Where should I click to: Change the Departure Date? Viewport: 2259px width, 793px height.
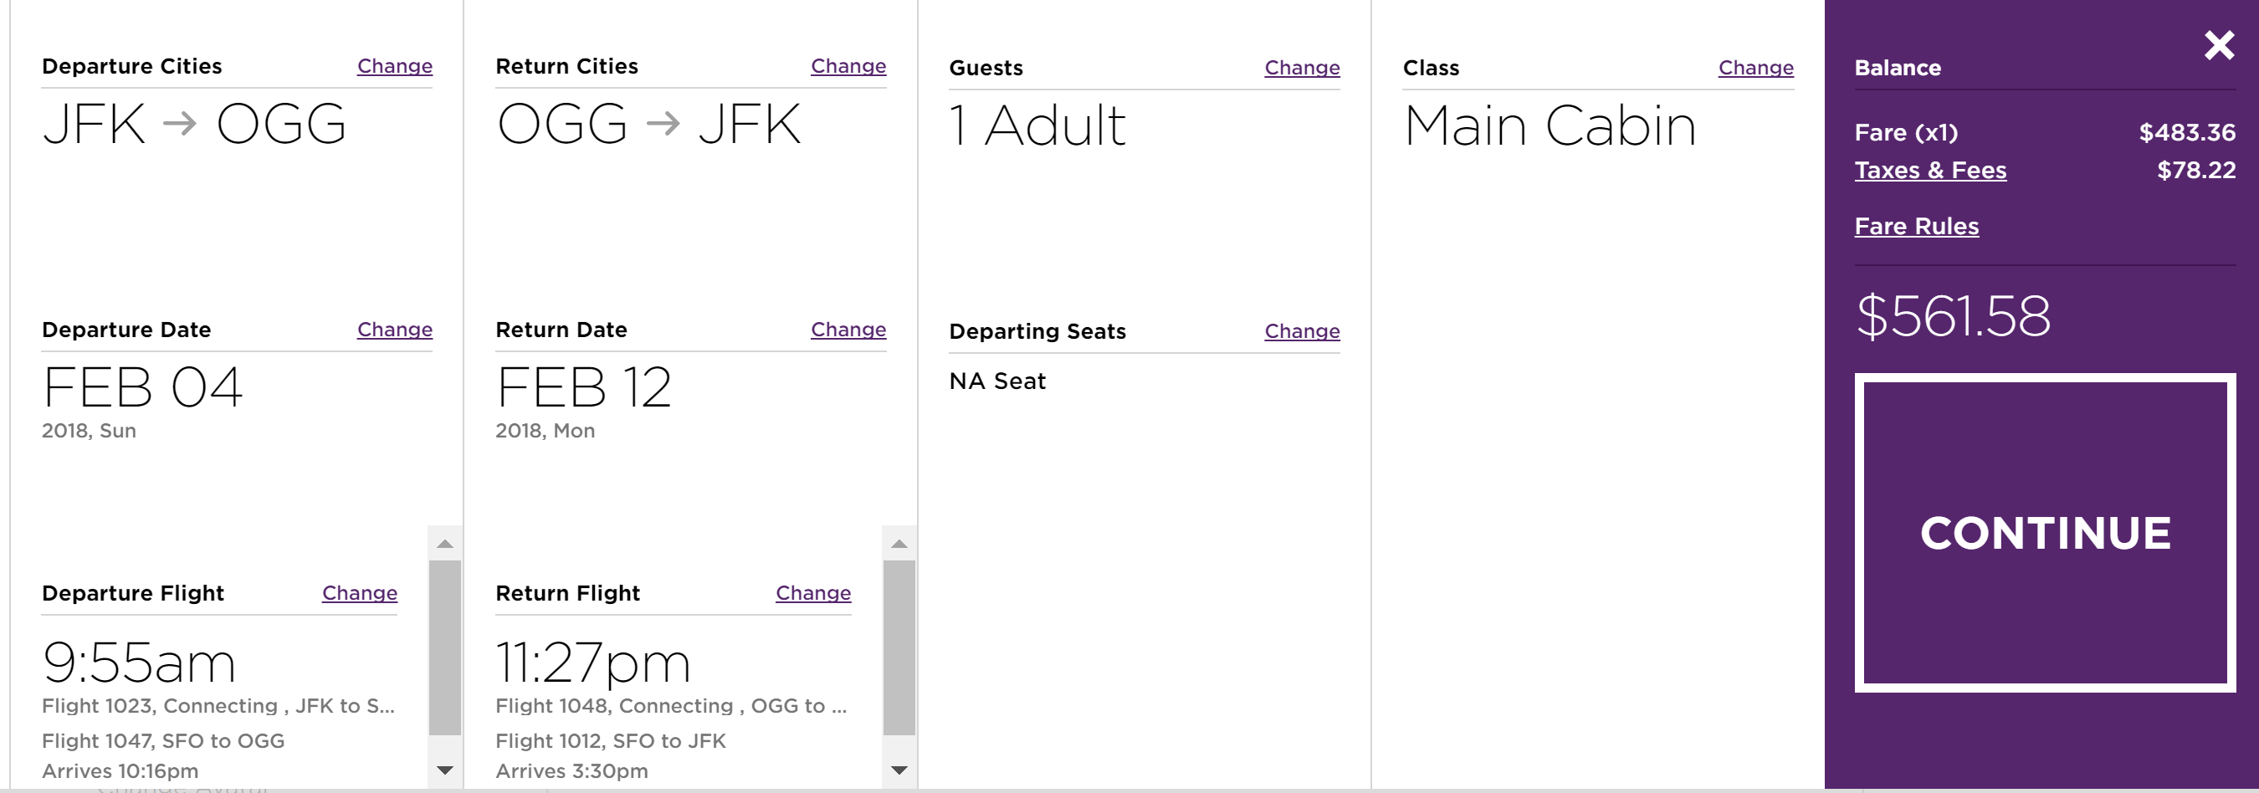(x=395, y=330)
